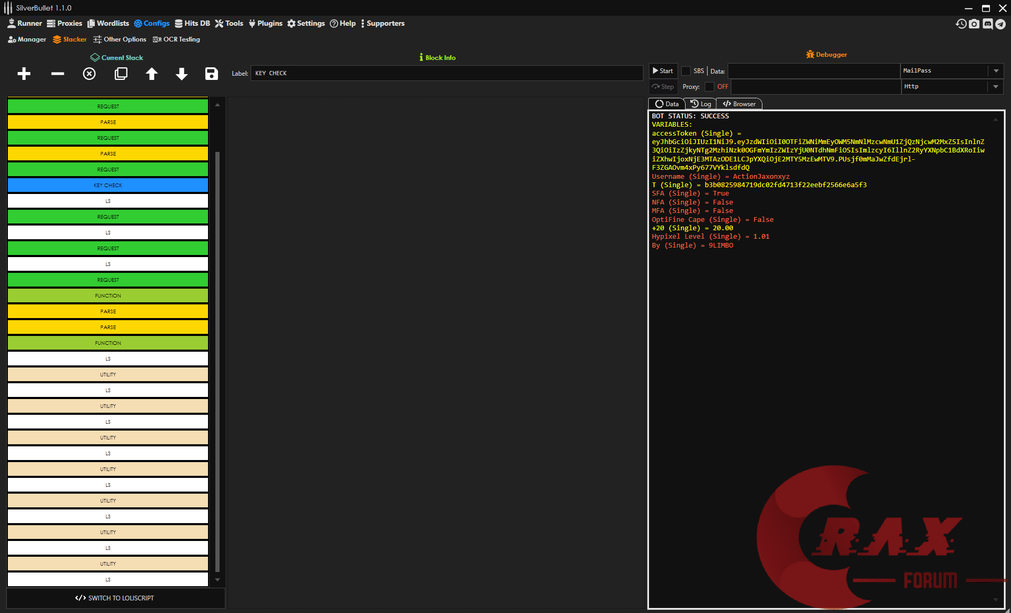The width and height of the screenshot is (1011, 613).
Task: Move block up with arrow icon
Action: tap(152, 74)
